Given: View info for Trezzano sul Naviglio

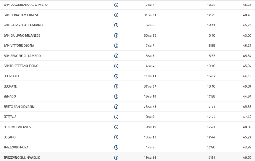Looking at the screenshot, I should point(116,157).
